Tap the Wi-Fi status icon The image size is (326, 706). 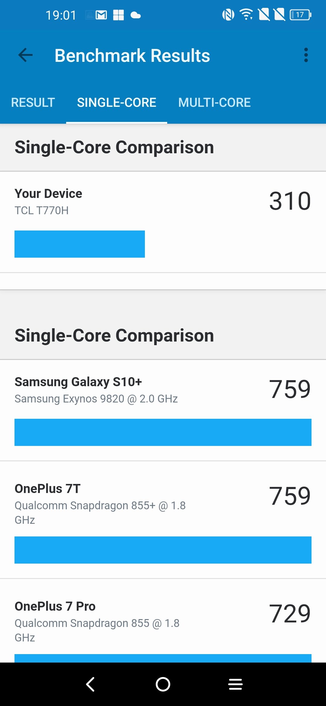pyautogui.click(x=246, y=14)
